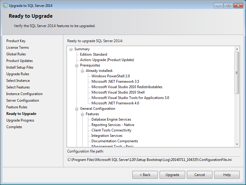Minimize the setup window
Image resolution: width=246 pixels, height=185 pixels.
point(218,6)
